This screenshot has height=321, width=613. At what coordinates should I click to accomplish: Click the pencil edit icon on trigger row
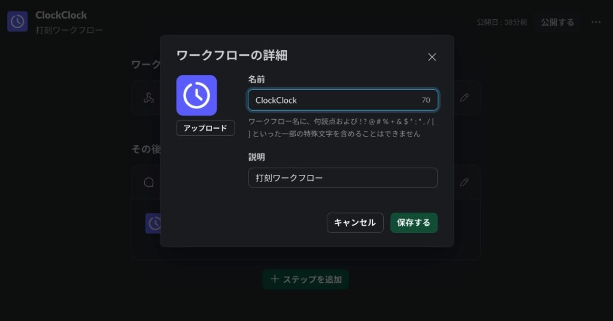coord(464,98)
